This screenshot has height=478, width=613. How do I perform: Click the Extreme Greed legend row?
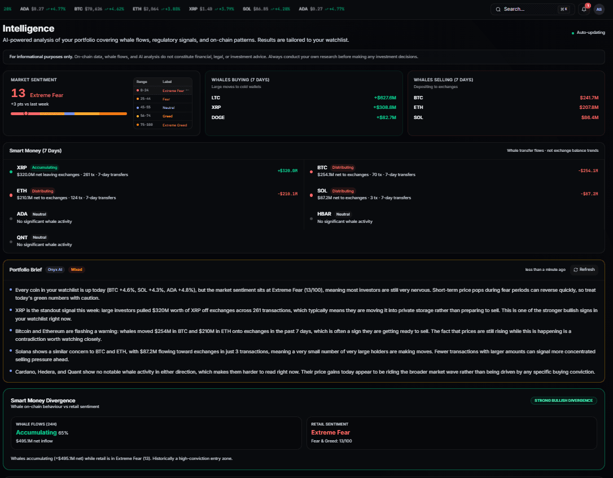click(x=163, y=125)
